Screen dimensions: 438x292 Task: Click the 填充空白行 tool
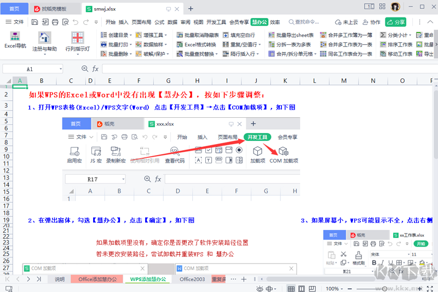click(x=239, y=35)
